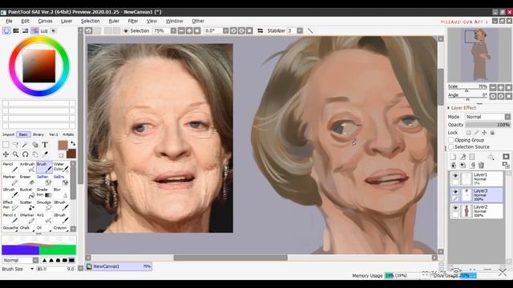Viewport: 513px width, 288px height.
Task: Hide Layer2 using its eye icon
Action: tap(455, 208)
